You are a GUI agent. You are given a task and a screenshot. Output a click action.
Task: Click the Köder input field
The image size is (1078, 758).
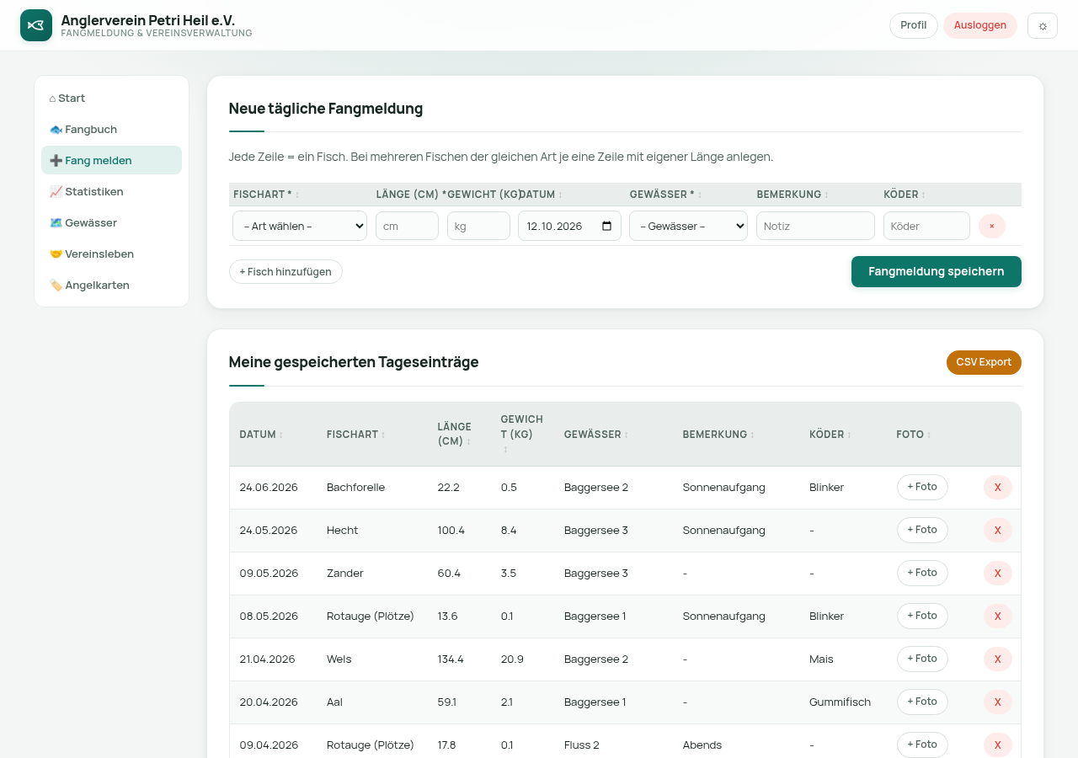pyautogui.click(x=926, y=226)
